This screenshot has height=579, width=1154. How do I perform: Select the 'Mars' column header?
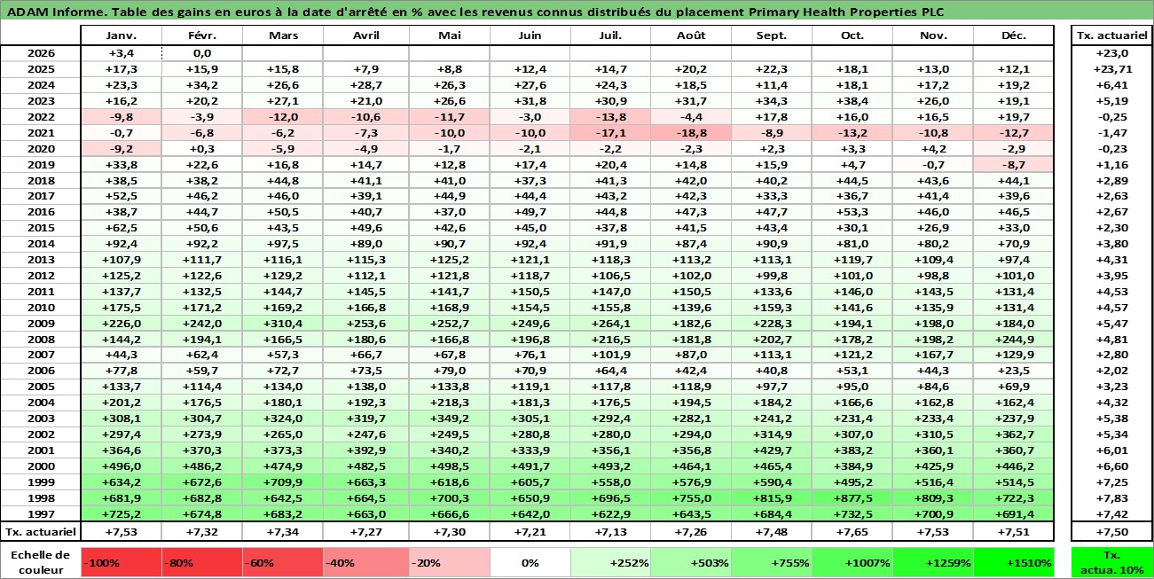tap(282, 35)
